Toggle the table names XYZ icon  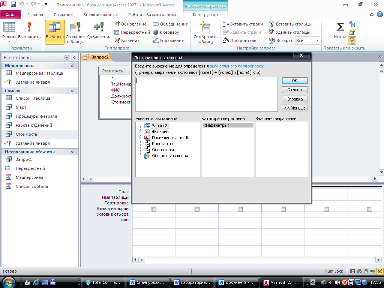pos(352,40)
